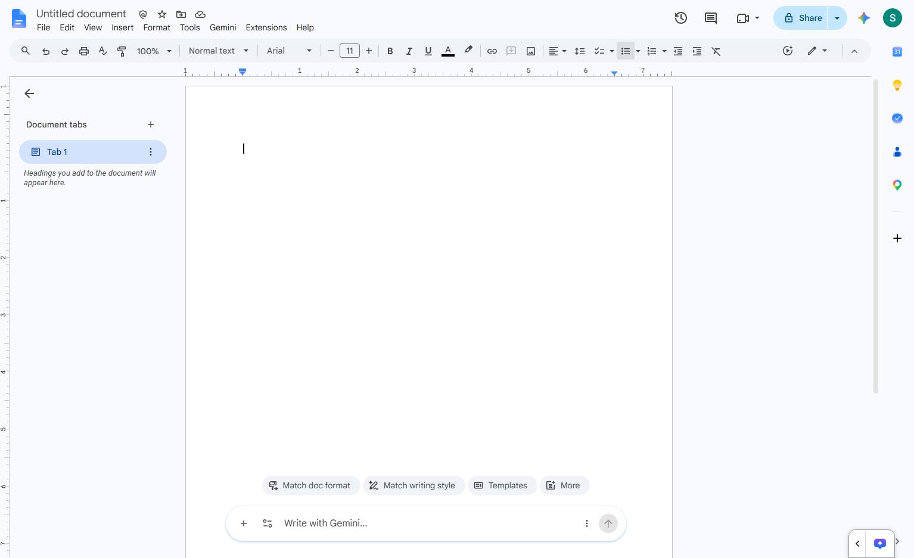The width and height of the screenshot is (914, 558).
Task: Click the undo icon in toolbar
Action: 46,51
